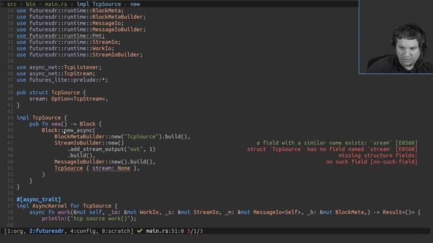433x243 pixels.
Task: Place cursor on 'use futuresdr::runtime::BlockMeta;' line
Action: coord(70,11)
